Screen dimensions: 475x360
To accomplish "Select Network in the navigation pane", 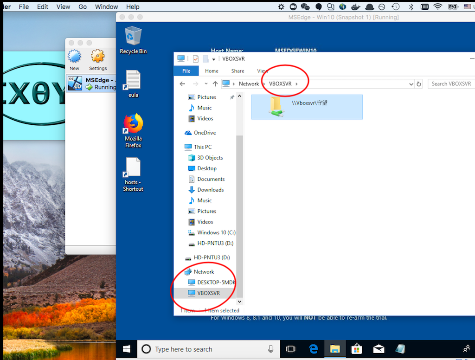I will pyautogui.click(x=199, y=272).
